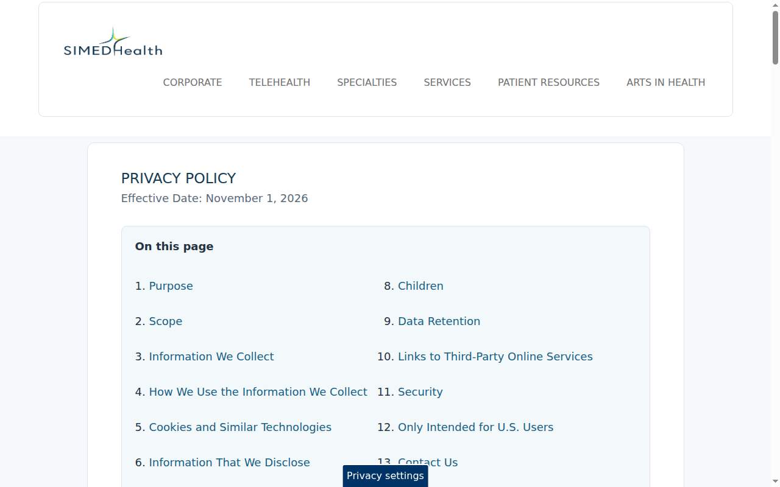Click the SIMEDHealth logo
Screen dimensions: 780x487
[113, 42]
